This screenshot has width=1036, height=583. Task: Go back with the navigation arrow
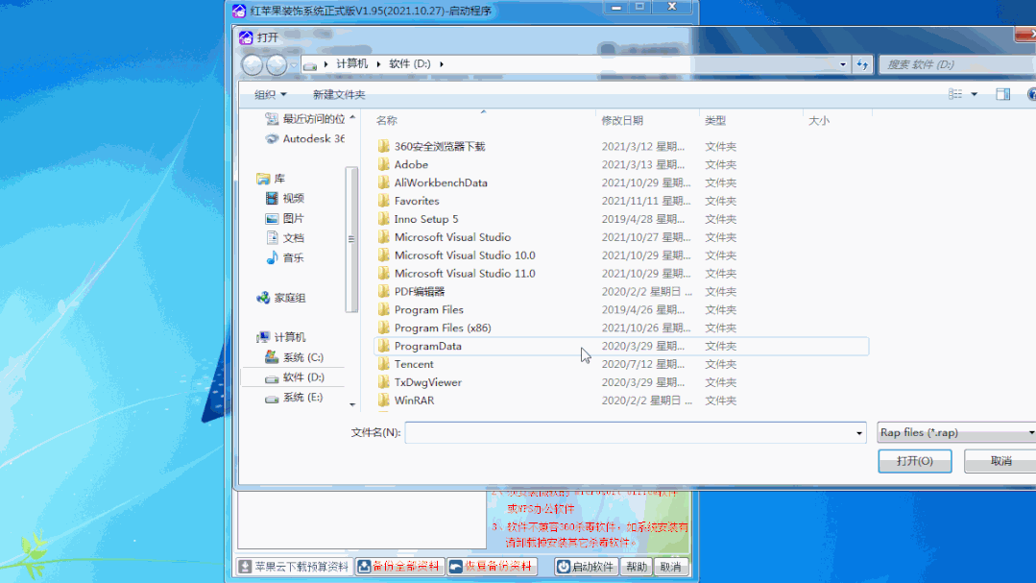252,64
